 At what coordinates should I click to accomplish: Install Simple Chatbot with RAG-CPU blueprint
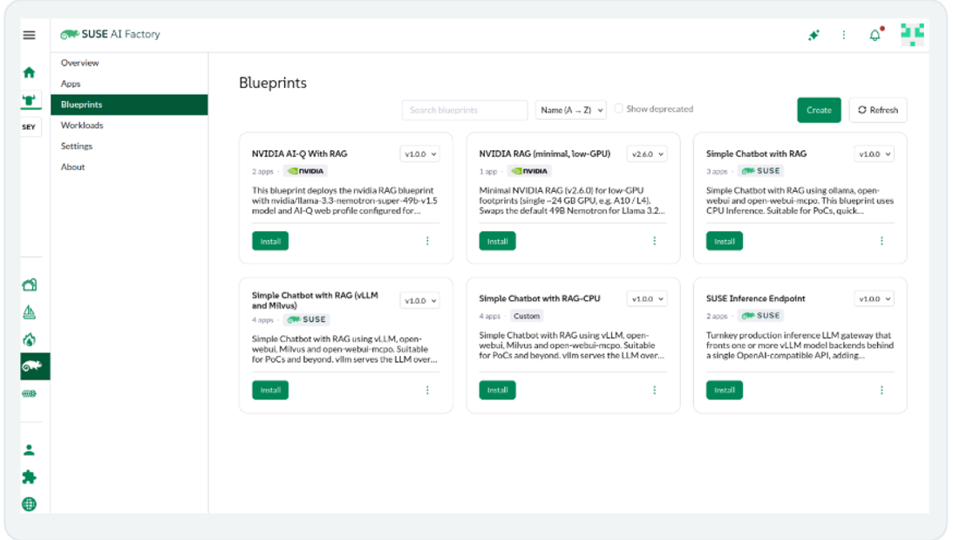coord(497,390)
